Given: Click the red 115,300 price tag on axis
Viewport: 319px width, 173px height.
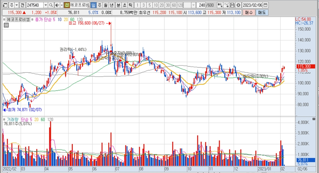Looking at the screenshot, I should [x=305, y=66].
